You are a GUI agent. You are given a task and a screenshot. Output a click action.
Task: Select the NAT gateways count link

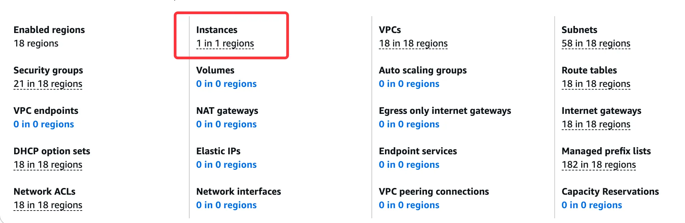point(226,124)
